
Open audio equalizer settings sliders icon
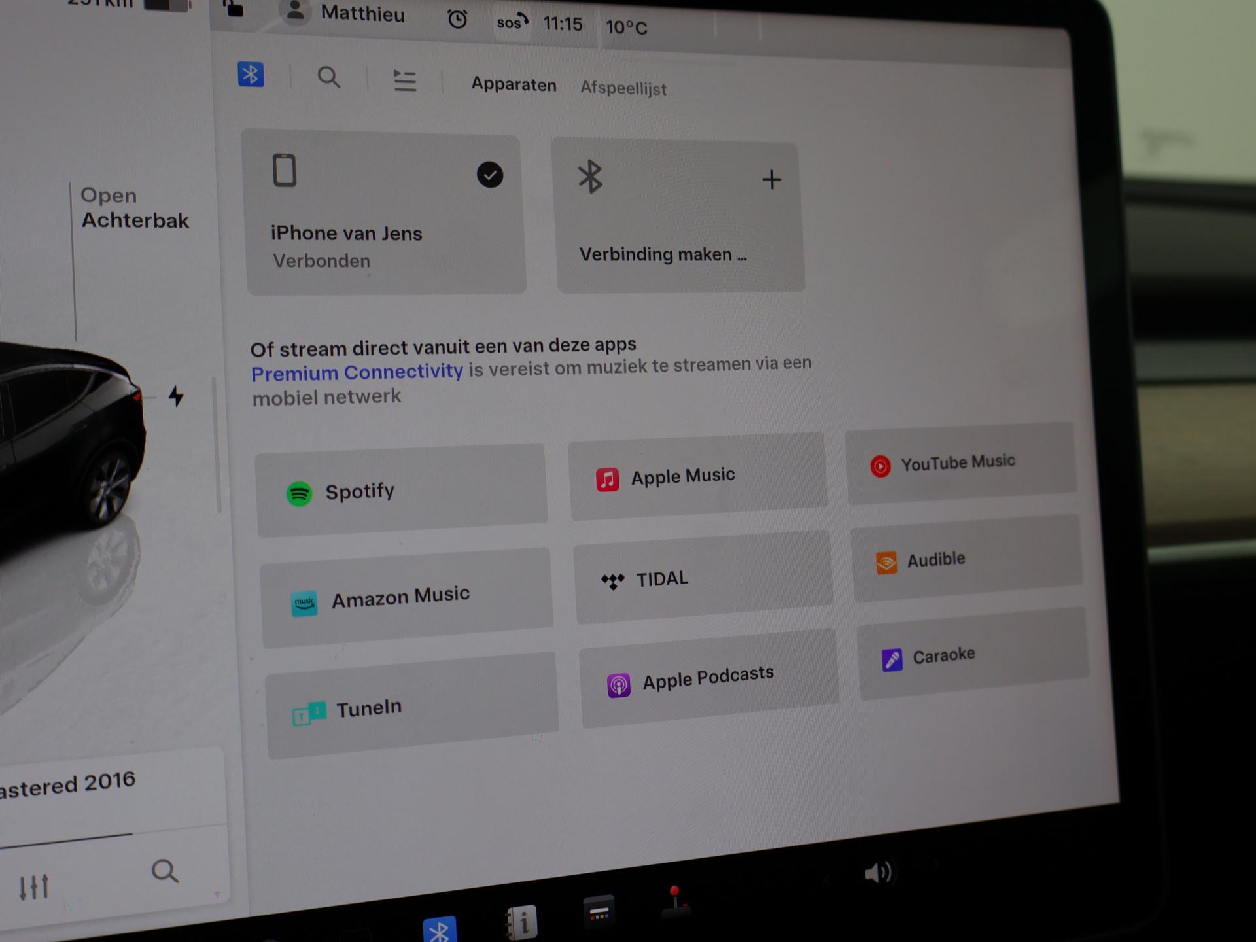coord(33,887)
